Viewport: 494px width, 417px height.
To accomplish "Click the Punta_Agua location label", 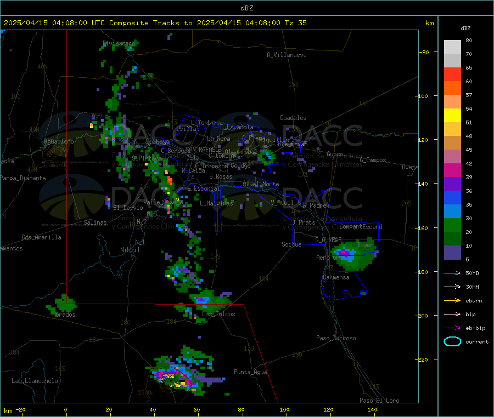I will (250, 372).
